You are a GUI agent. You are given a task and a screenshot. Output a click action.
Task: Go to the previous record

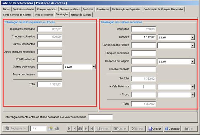(75, 129)
